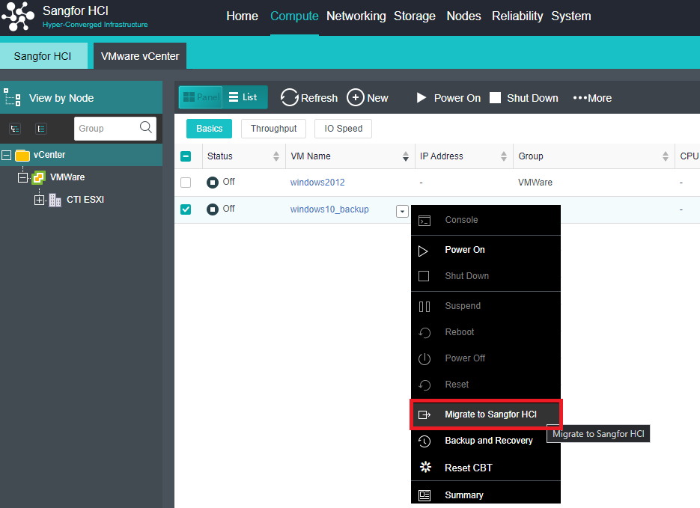The height and width of the screenshot is (508, 700).
Task: Select Migrate to Sangfor HCI menu entry
Action: coord(490,414)
